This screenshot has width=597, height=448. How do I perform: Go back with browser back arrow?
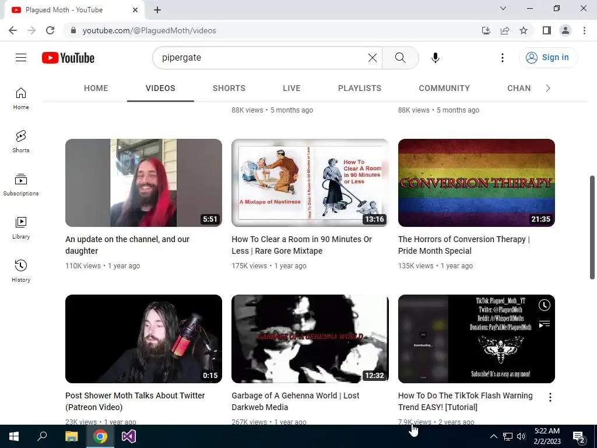tap(13, 30)
